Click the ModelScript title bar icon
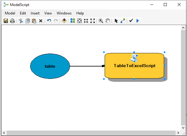The width and height of the screenshot is (187, 136). point(6,5)
